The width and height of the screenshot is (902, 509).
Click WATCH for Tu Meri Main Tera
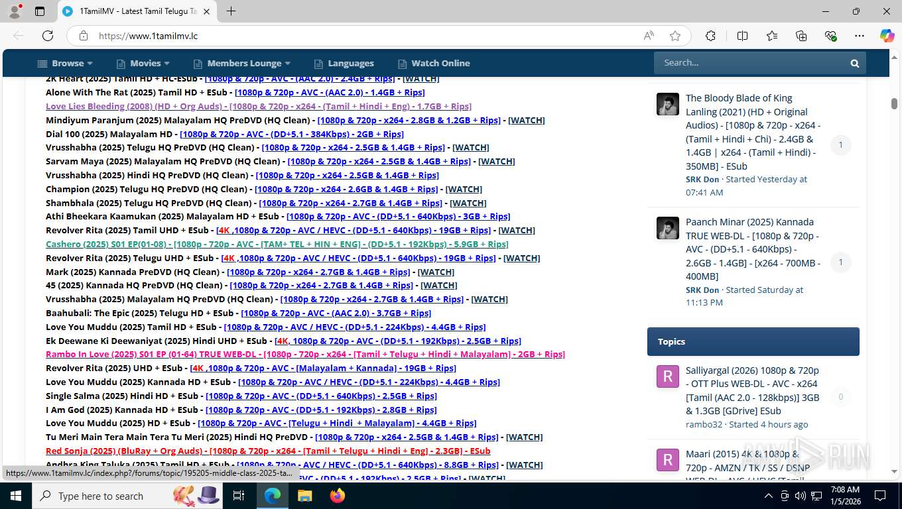tap(525, 437)
